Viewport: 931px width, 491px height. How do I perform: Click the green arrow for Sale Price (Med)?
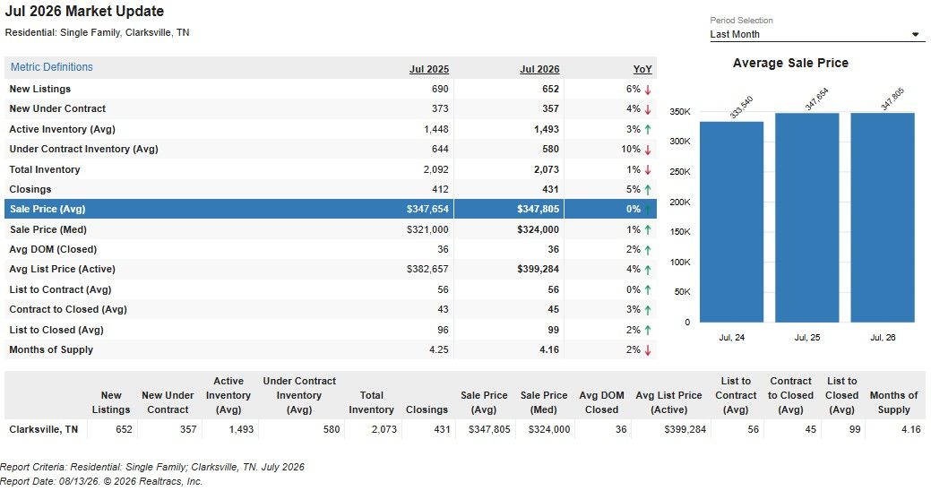pyautogui.click(x=648, y=229)
